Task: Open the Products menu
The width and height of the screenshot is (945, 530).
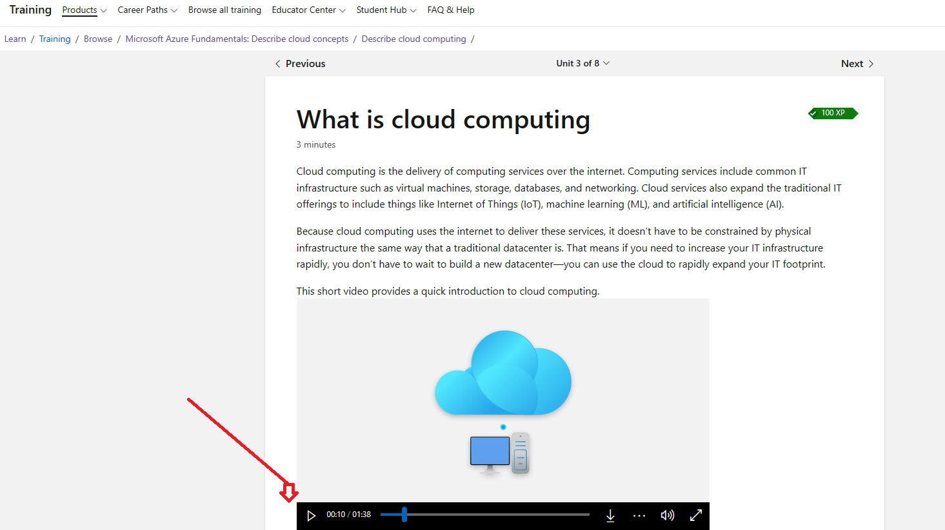Action: pos(85,10)
